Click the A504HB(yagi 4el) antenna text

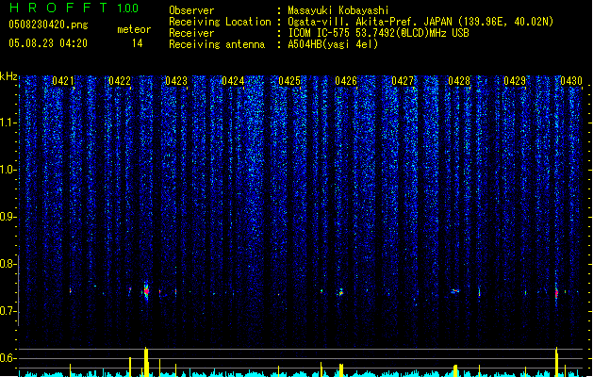coord(333,44)
